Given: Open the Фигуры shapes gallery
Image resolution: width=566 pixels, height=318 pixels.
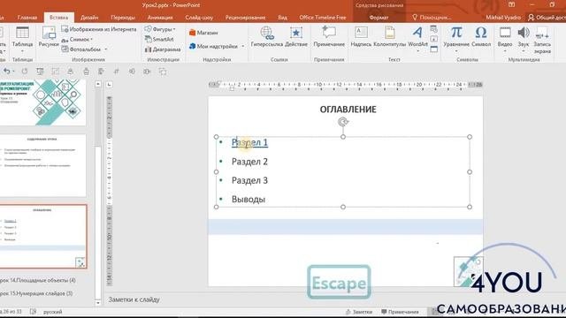Looking at the screenshot, I should pyautogui.click(x=160, y=29).
